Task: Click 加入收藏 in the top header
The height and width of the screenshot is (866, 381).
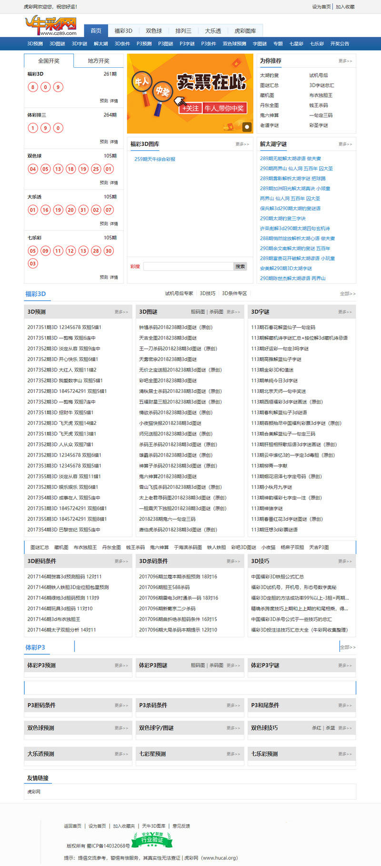Action: (x=345, y=7)
